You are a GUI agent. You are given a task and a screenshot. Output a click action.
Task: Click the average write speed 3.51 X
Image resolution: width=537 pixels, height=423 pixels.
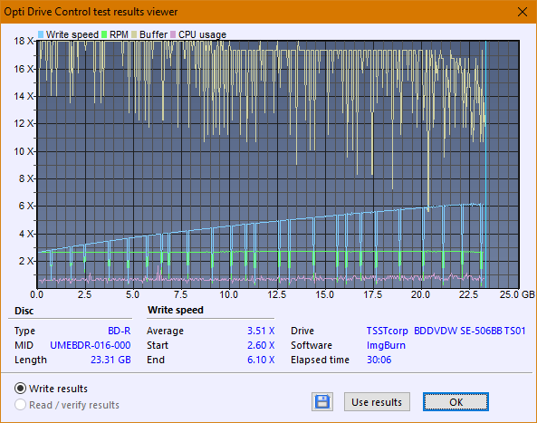[261, 331]
